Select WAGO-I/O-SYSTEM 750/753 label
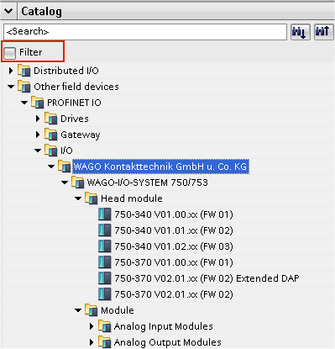The image size is (335, 349). tap(148, 182)
